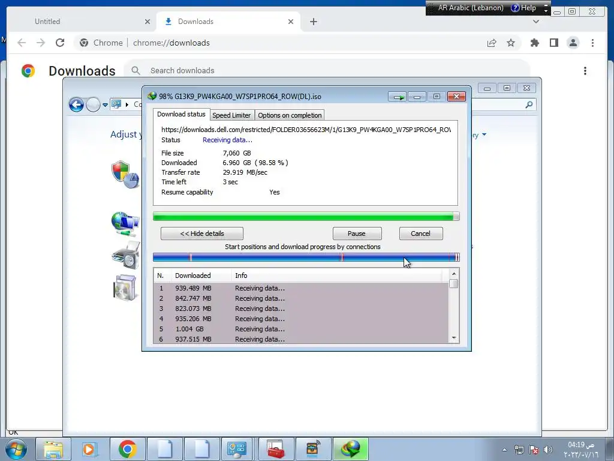
Task: Select connection row 1 with 939.489 MB
Action: 301,288
